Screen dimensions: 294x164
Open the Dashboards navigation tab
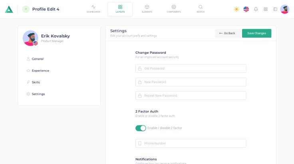[93, 9]
